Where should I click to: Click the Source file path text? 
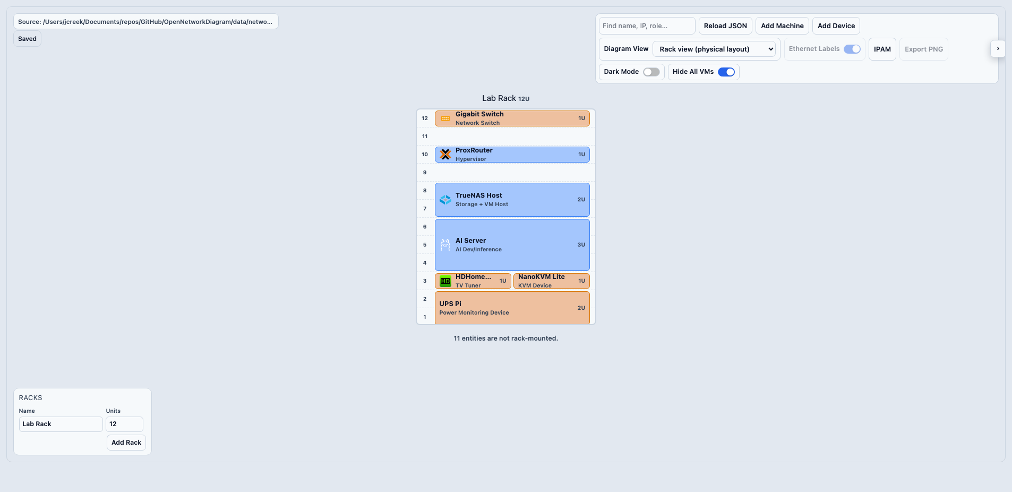[145, 22]
